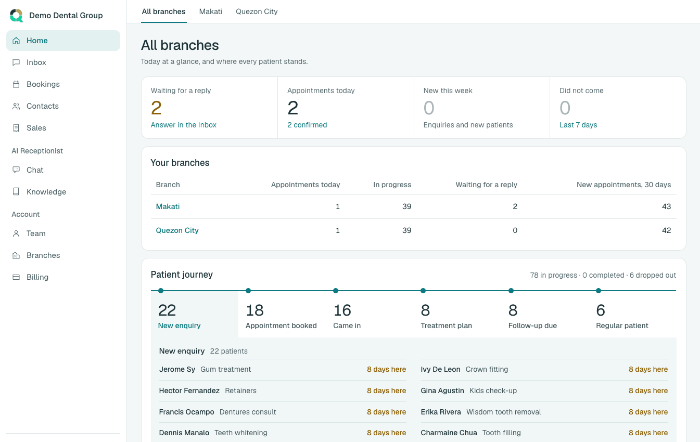Open the Quezon City branch link in table
Image resolution: width=700 pixels, height=442 pixels.
pos(177,230)
